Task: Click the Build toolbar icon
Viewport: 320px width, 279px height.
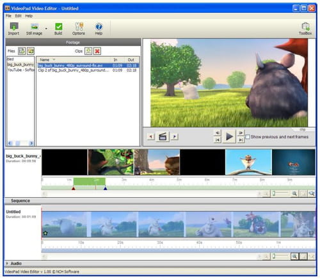Action: [58, 29]
